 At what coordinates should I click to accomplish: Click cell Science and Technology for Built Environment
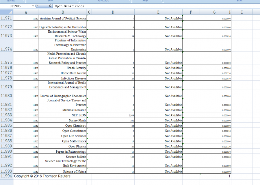(x=63, y=163)
